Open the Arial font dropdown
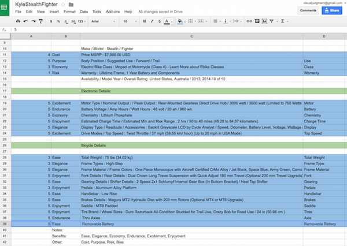 (x=102, y=21)
